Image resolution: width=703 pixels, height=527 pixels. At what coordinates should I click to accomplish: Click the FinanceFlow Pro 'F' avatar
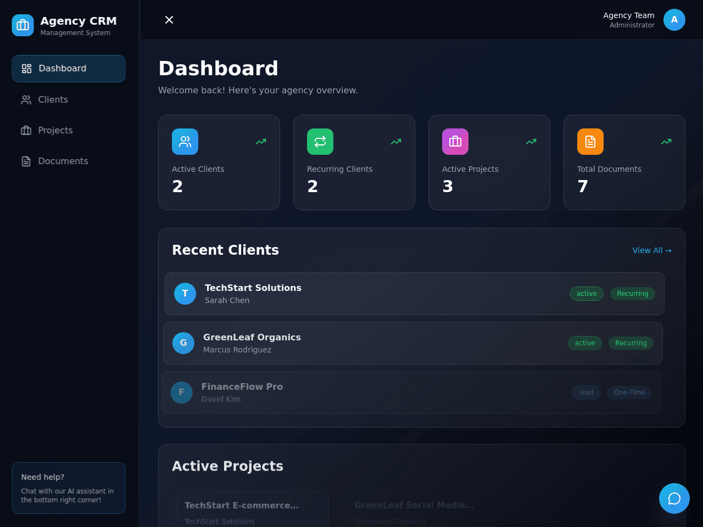pos(182,393)
